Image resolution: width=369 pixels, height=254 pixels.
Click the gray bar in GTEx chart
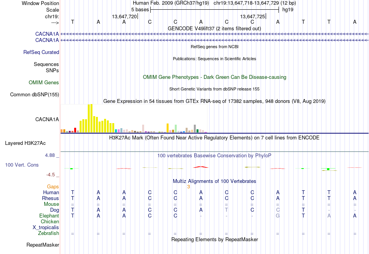tap(195, 129)
